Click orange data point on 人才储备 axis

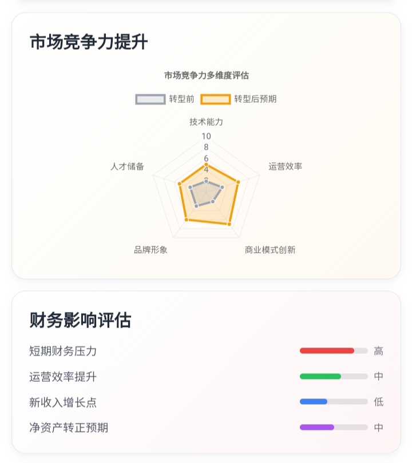pos(180,184)
